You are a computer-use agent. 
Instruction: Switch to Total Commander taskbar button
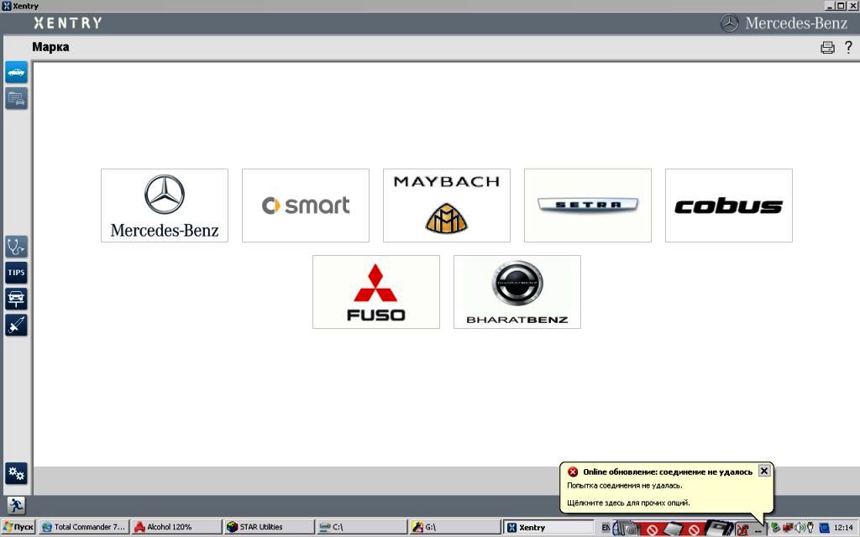(84, 527)
